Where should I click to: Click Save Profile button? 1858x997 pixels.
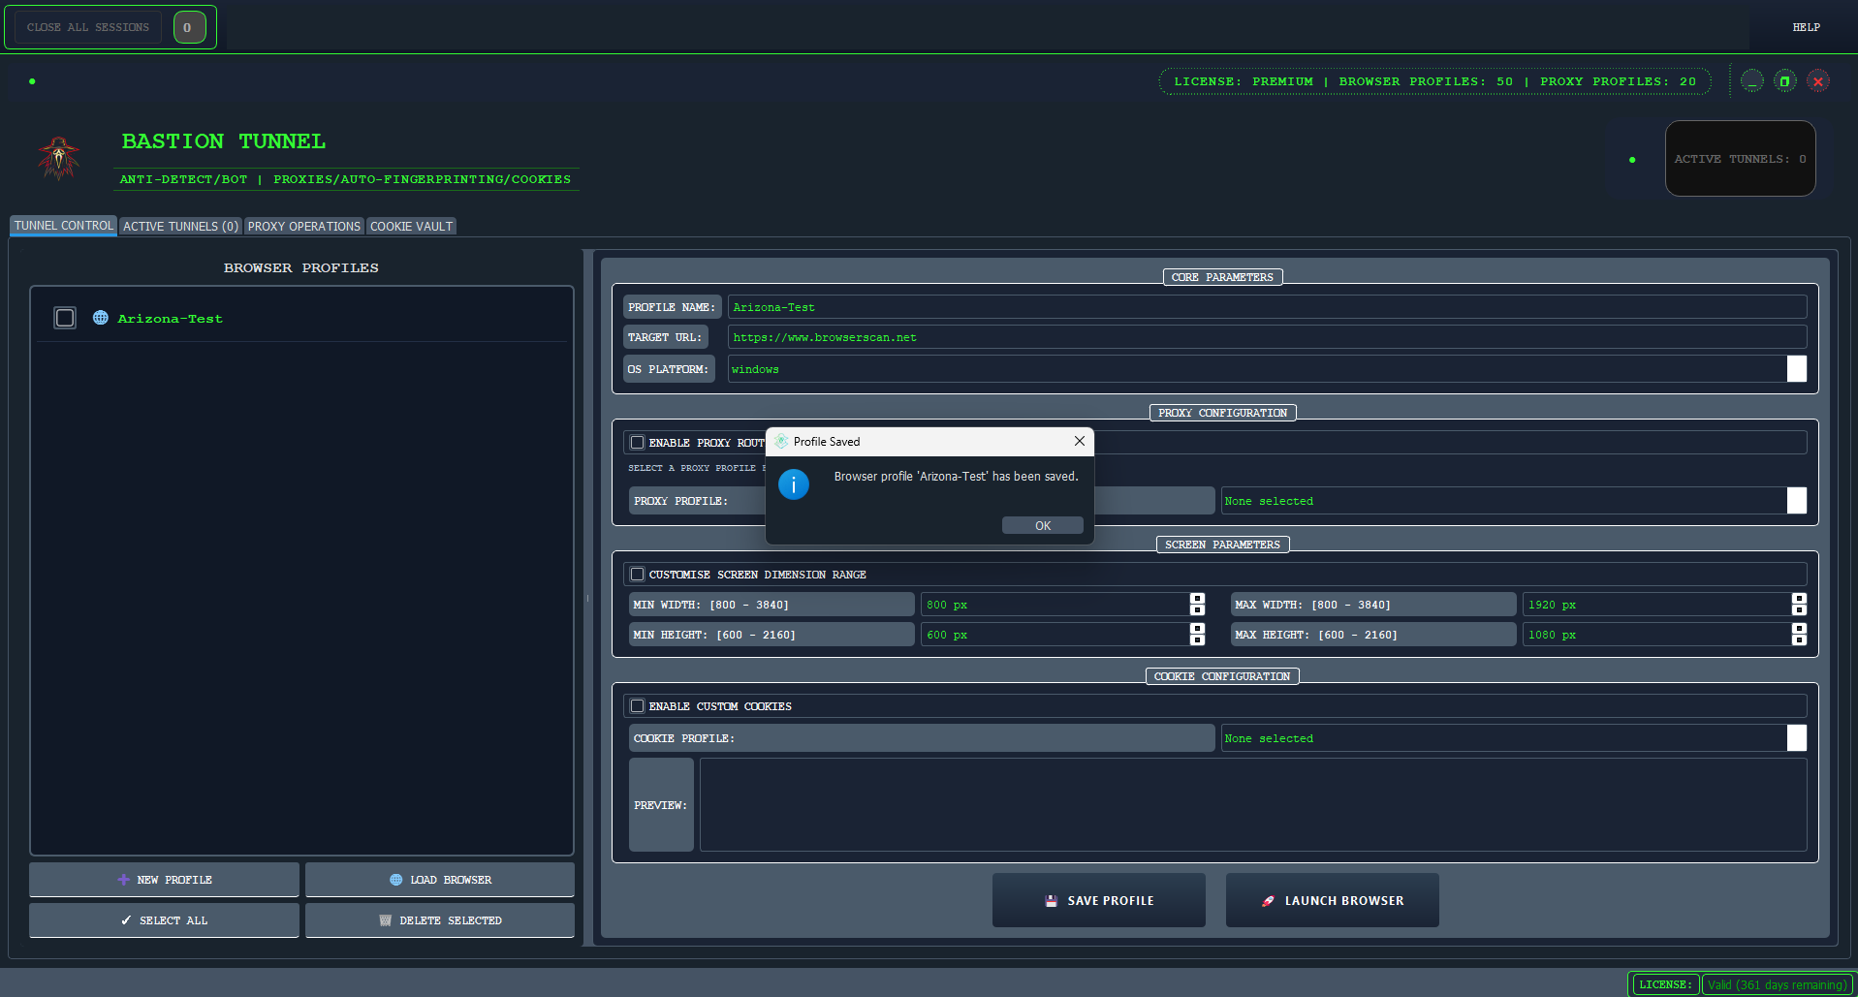click(1099, 900)
